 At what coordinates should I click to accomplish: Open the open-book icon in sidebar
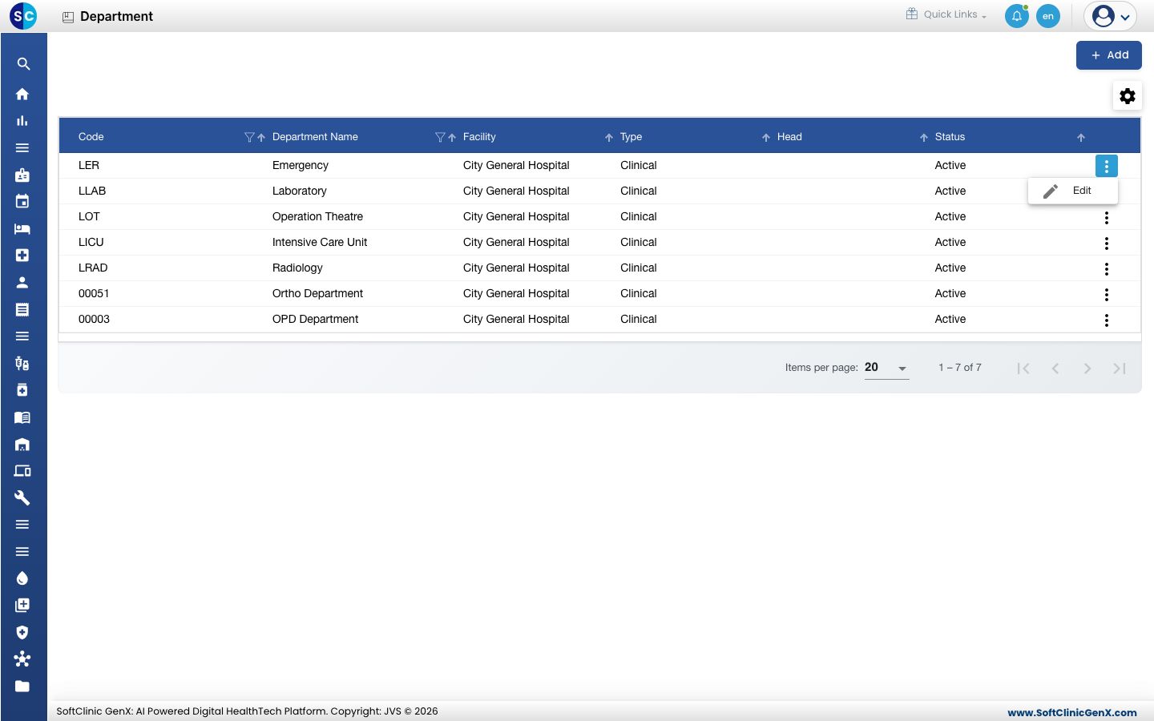22,417
